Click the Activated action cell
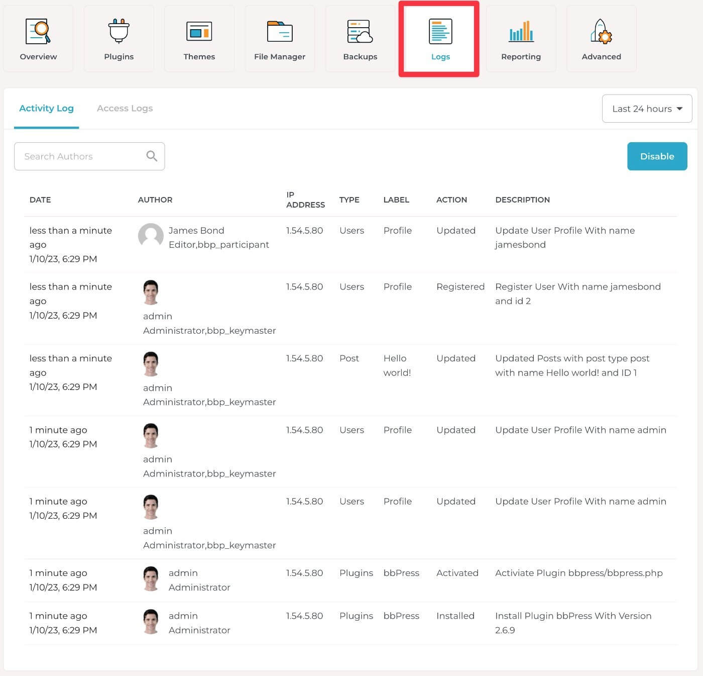The image size is (703, 676). [x=457, y=573]
